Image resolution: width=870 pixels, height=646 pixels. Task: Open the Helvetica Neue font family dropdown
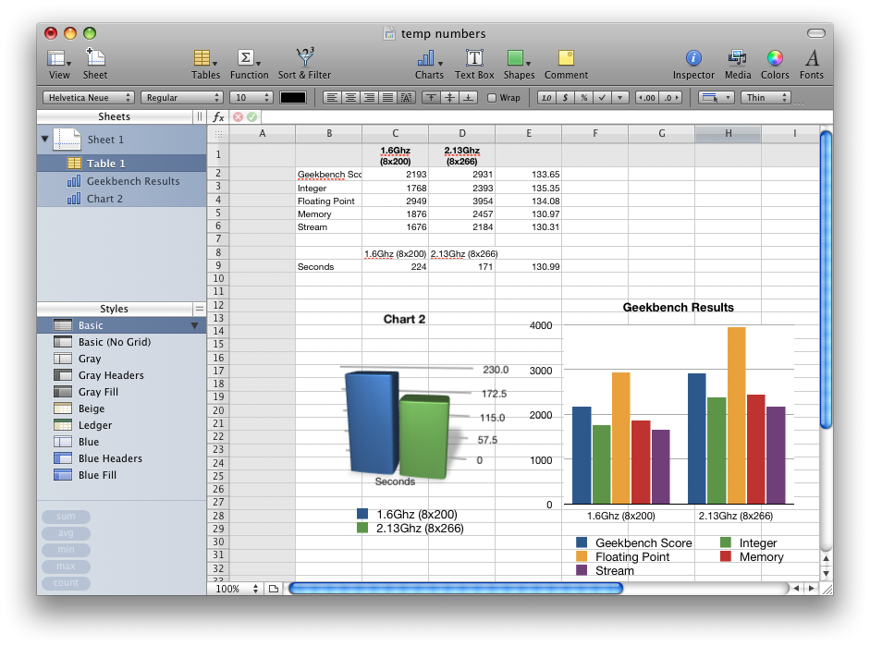tap(88, 97)
